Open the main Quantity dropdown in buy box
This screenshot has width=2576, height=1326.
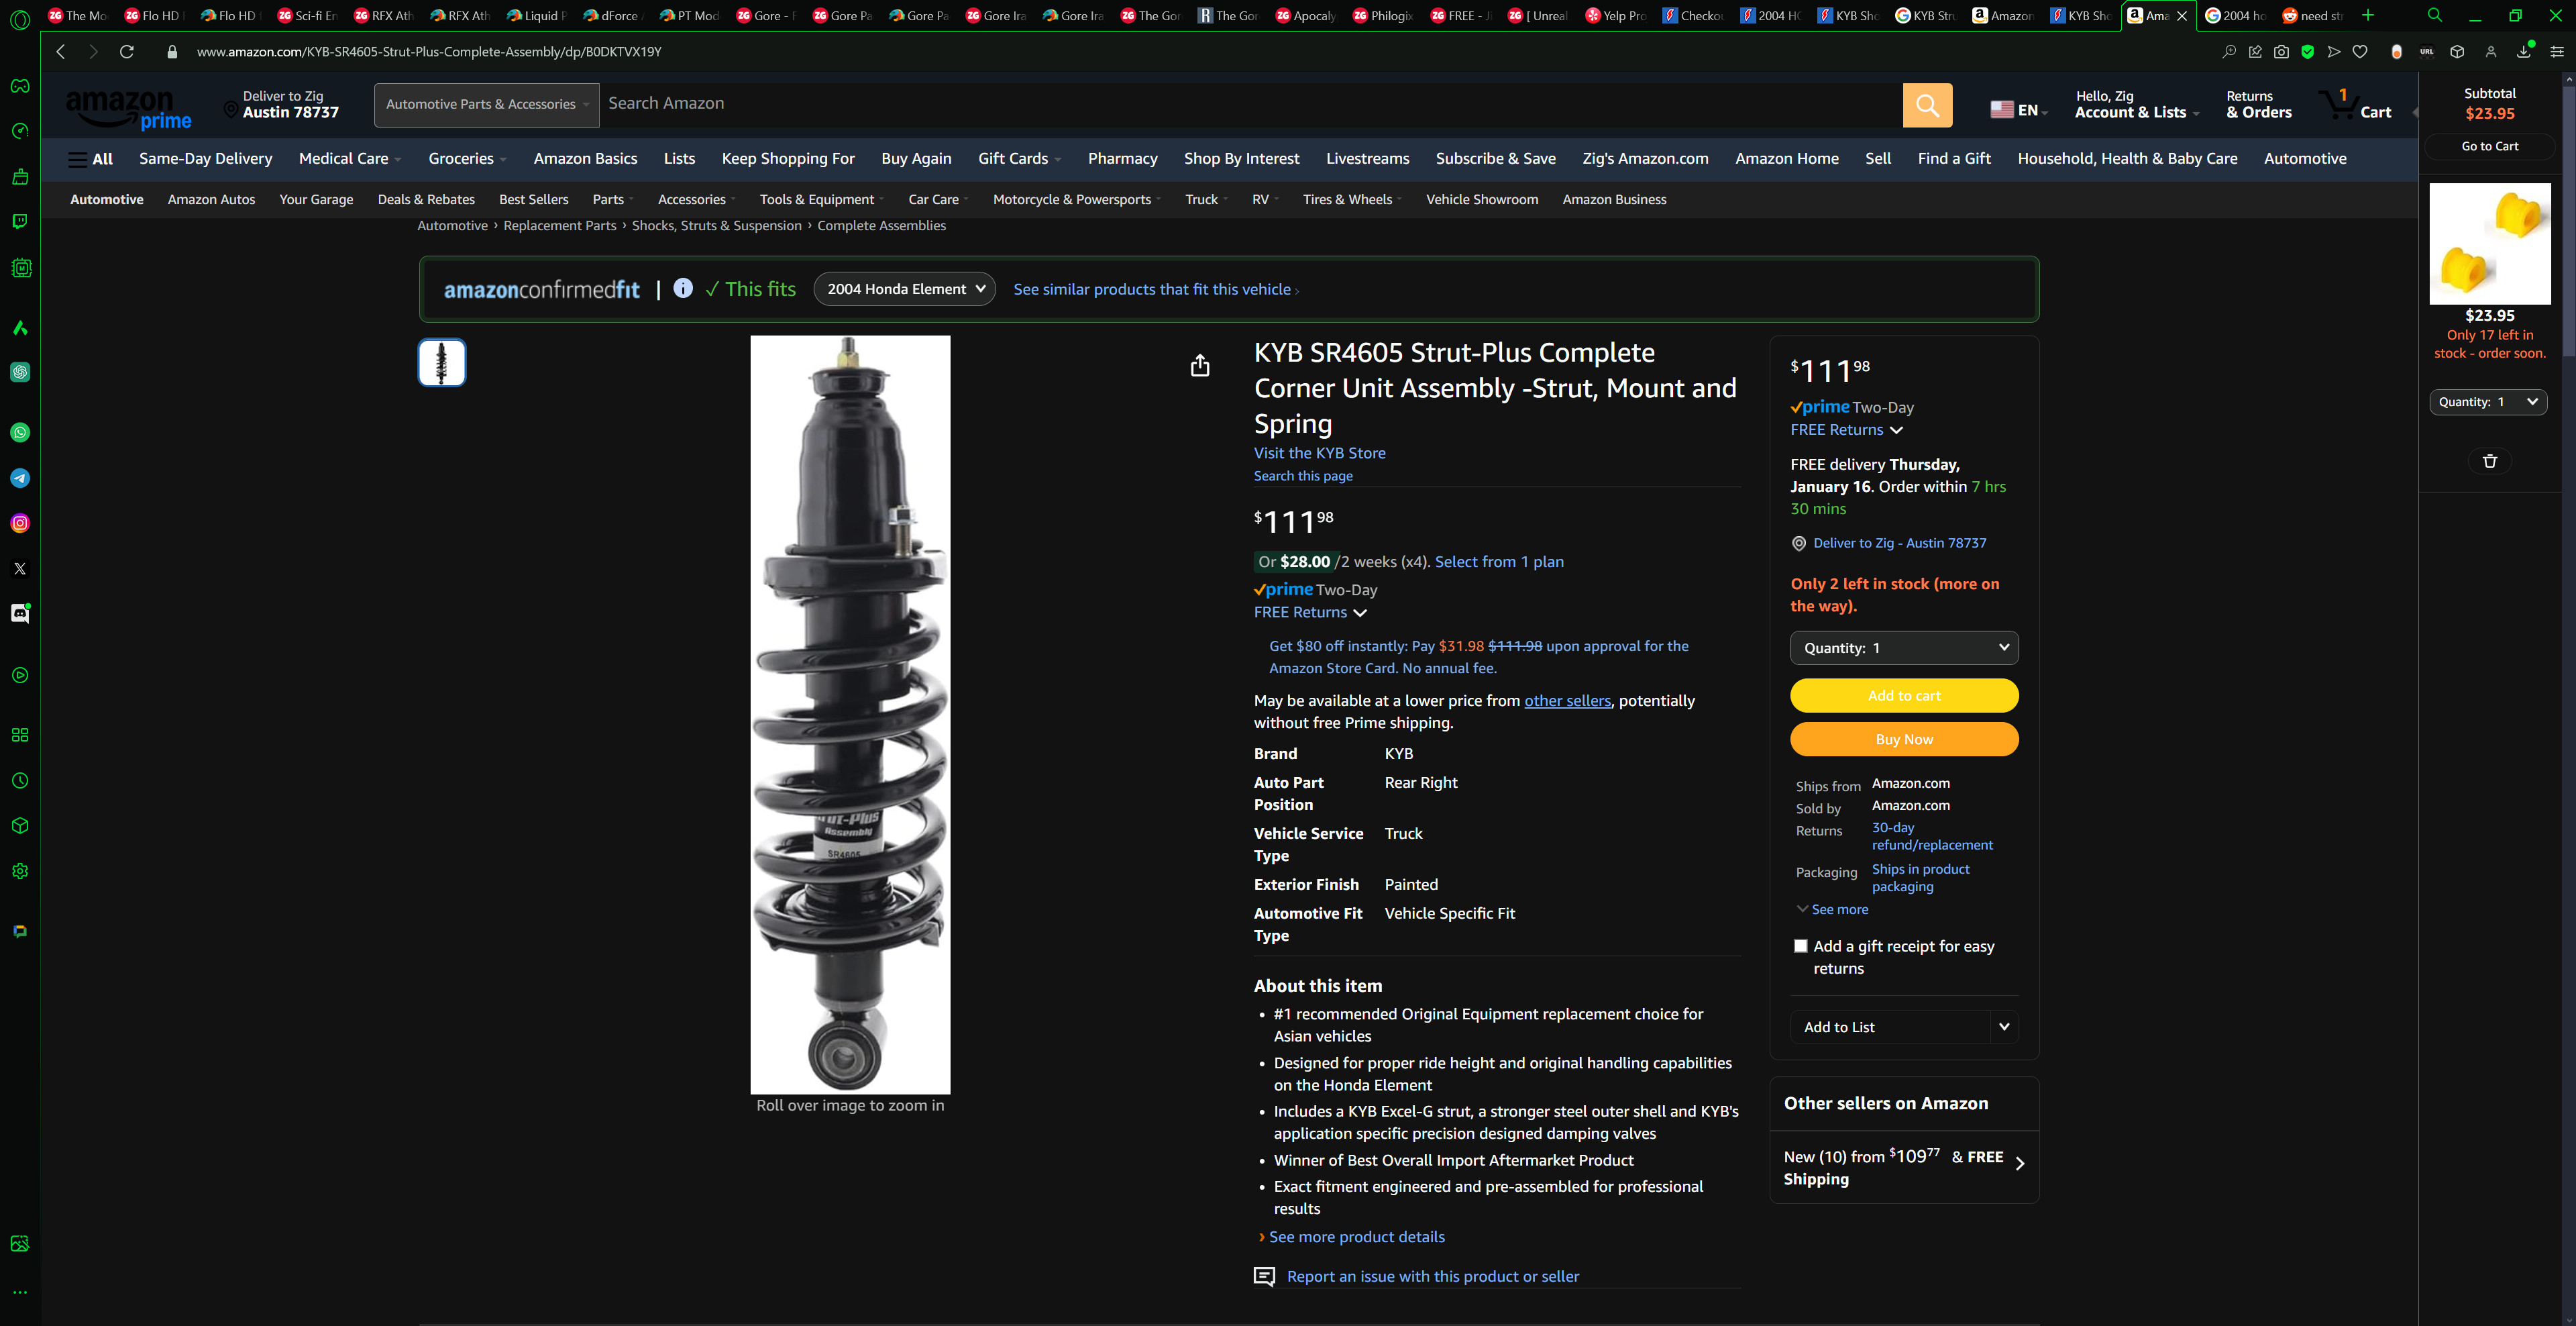click(1904, 648)
